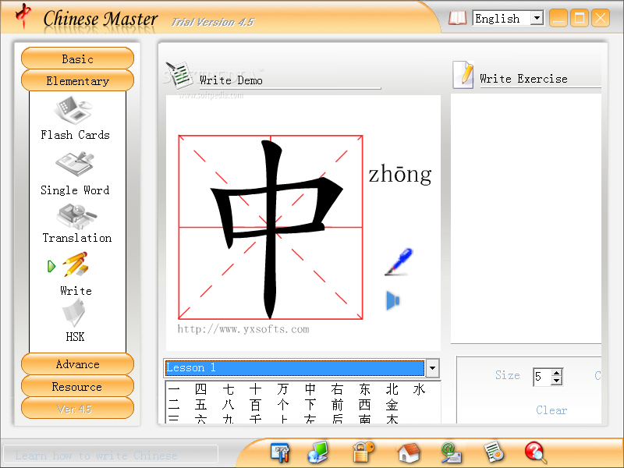Select character 五 in the list
The width and height of the screenshot is (624, 468).
pyautogui.click(x=201, y=405)
